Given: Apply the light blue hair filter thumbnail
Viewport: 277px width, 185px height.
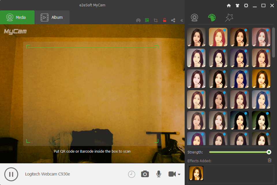Looking at the screenshot, I should pyautogui.click(x=261, y=99).
